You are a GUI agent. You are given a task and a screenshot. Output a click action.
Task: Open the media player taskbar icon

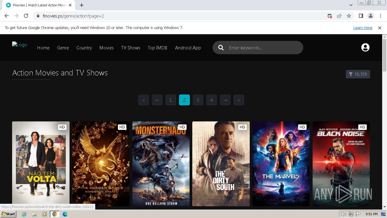tap(44, 214)
